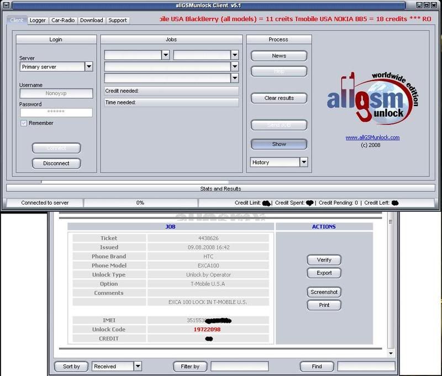Click the Time needed field
442x376 pixels.
[171, 102]
